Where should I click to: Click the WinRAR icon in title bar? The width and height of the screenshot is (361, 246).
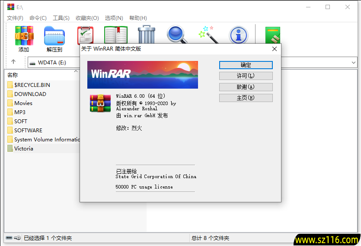[x=10, y=7]
